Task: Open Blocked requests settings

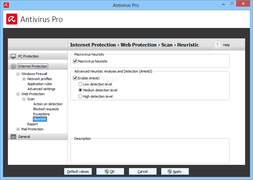Action: tap(46, 109)
